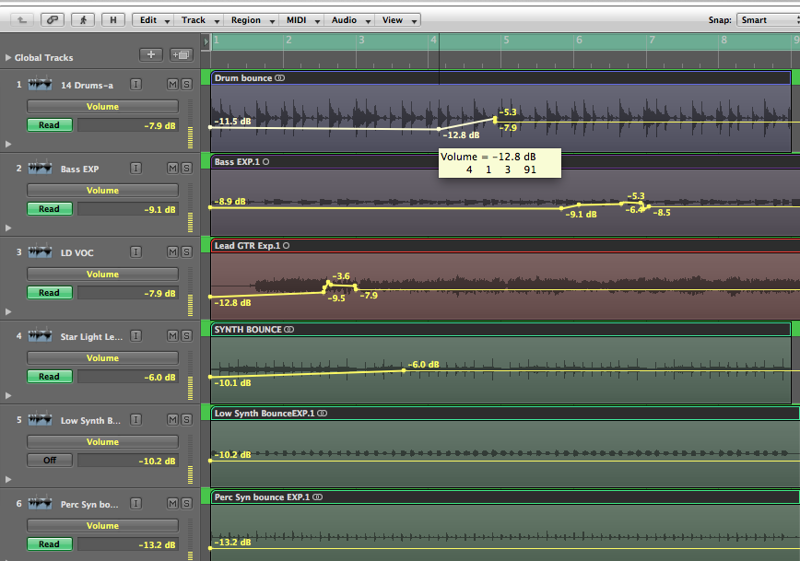The height and width of the screenshot is (561, 800).
Task: Open the Edit menu
Action: (154, 20)
